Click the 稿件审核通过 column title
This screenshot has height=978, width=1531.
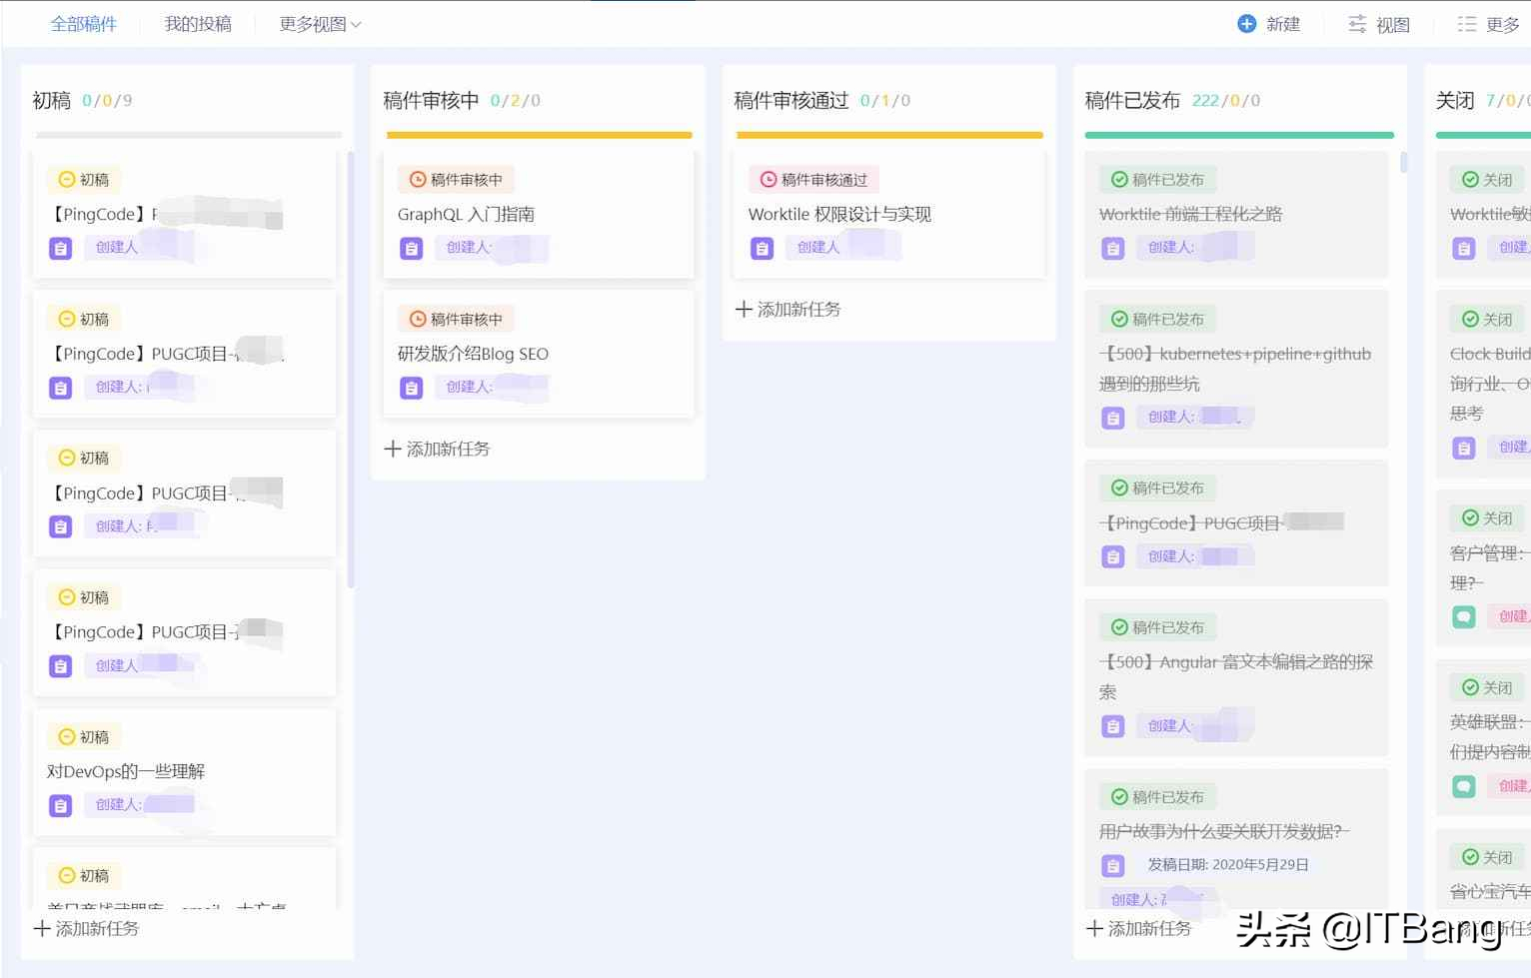tap(791, 101)
